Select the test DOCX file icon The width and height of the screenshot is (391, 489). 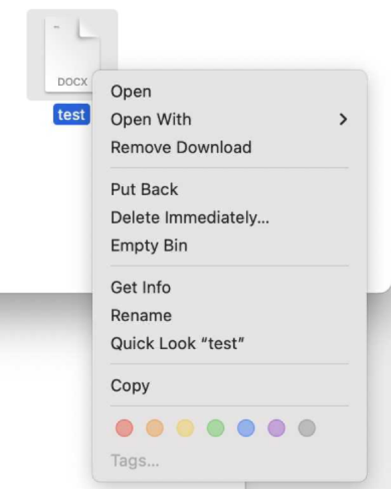point(72,55)
